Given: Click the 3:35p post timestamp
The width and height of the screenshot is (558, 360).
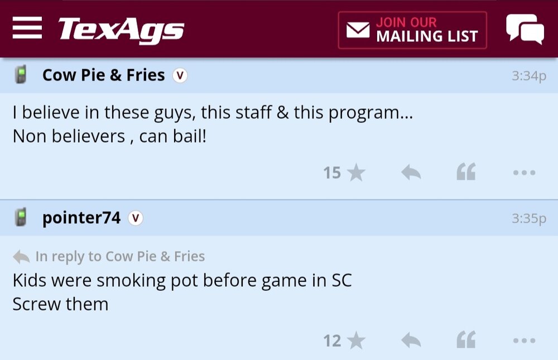Looking at the screenshot, I should tap(528, 219).
